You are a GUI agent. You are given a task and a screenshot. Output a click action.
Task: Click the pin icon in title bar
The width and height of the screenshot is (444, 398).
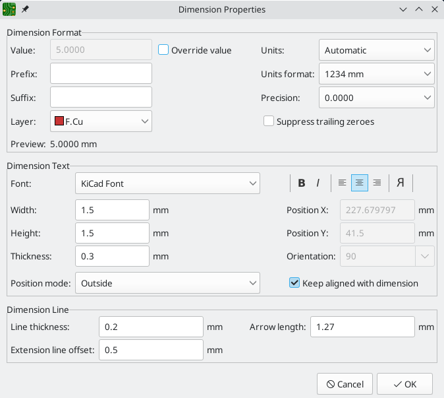click(x=25, y=10)
